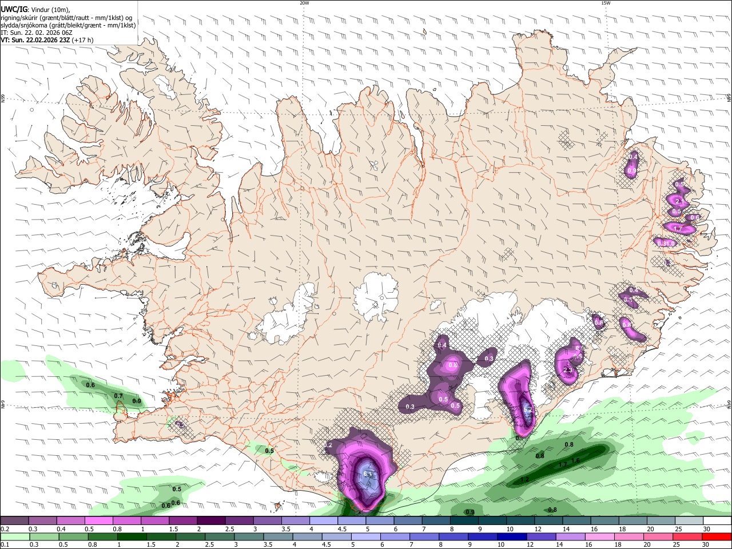Pick the medium green rain swatch between 0.5 and 0.8
This screenshot has height=549, width=732.
[73, 536]
